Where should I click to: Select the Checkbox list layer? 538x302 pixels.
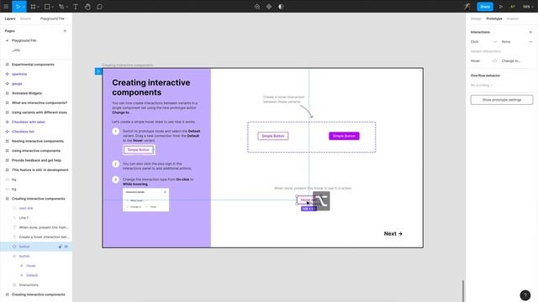coord(23,132)
